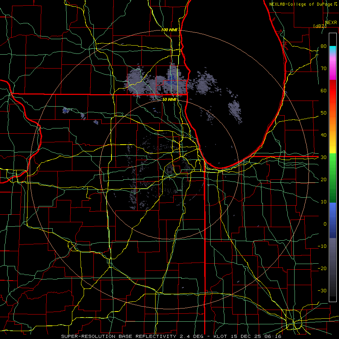
Task: Click the 50 value on the dBZ scale
Action: point(324,113)
